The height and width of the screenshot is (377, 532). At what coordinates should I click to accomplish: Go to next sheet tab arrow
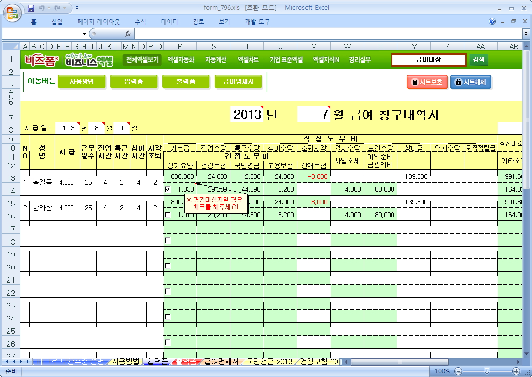(x=20, y=362)
